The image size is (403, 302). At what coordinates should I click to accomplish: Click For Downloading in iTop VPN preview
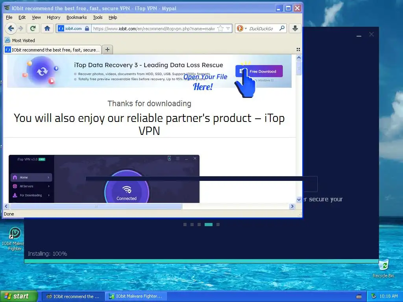coord(31,195)
